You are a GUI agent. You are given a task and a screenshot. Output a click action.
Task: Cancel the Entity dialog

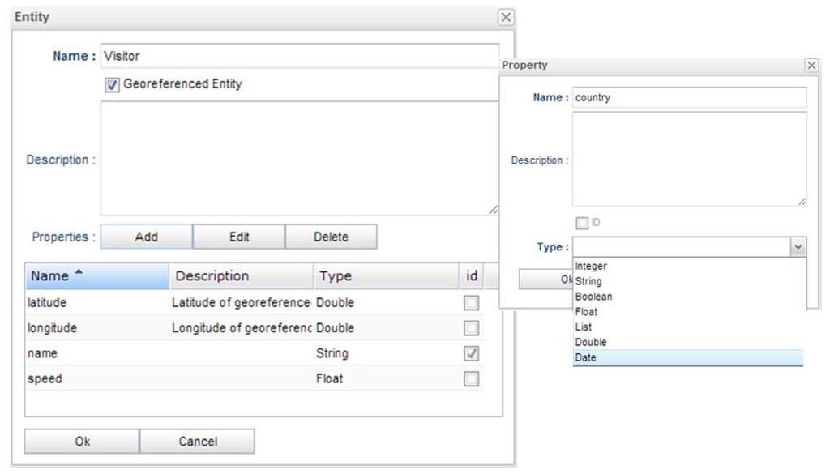[x=197, y=442]
